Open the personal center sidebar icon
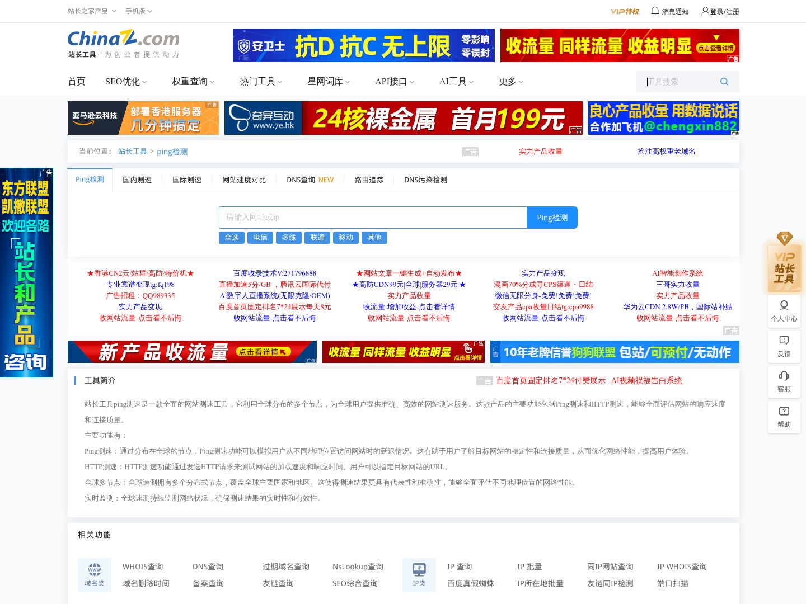806x604 pixels. [x=784, y=311]
